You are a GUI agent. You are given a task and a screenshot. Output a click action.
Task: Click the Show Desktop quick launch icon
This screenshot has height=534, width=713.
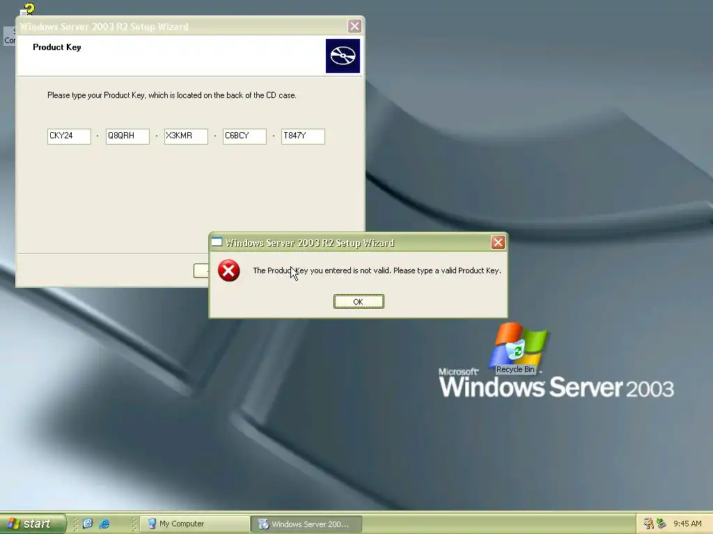[88, 524]
